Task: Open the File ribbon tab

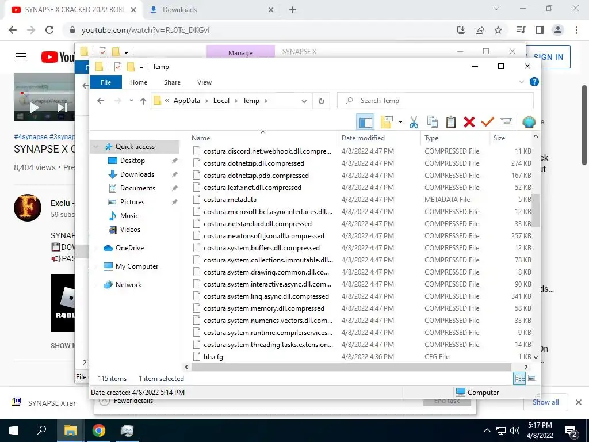Action: 106,82
